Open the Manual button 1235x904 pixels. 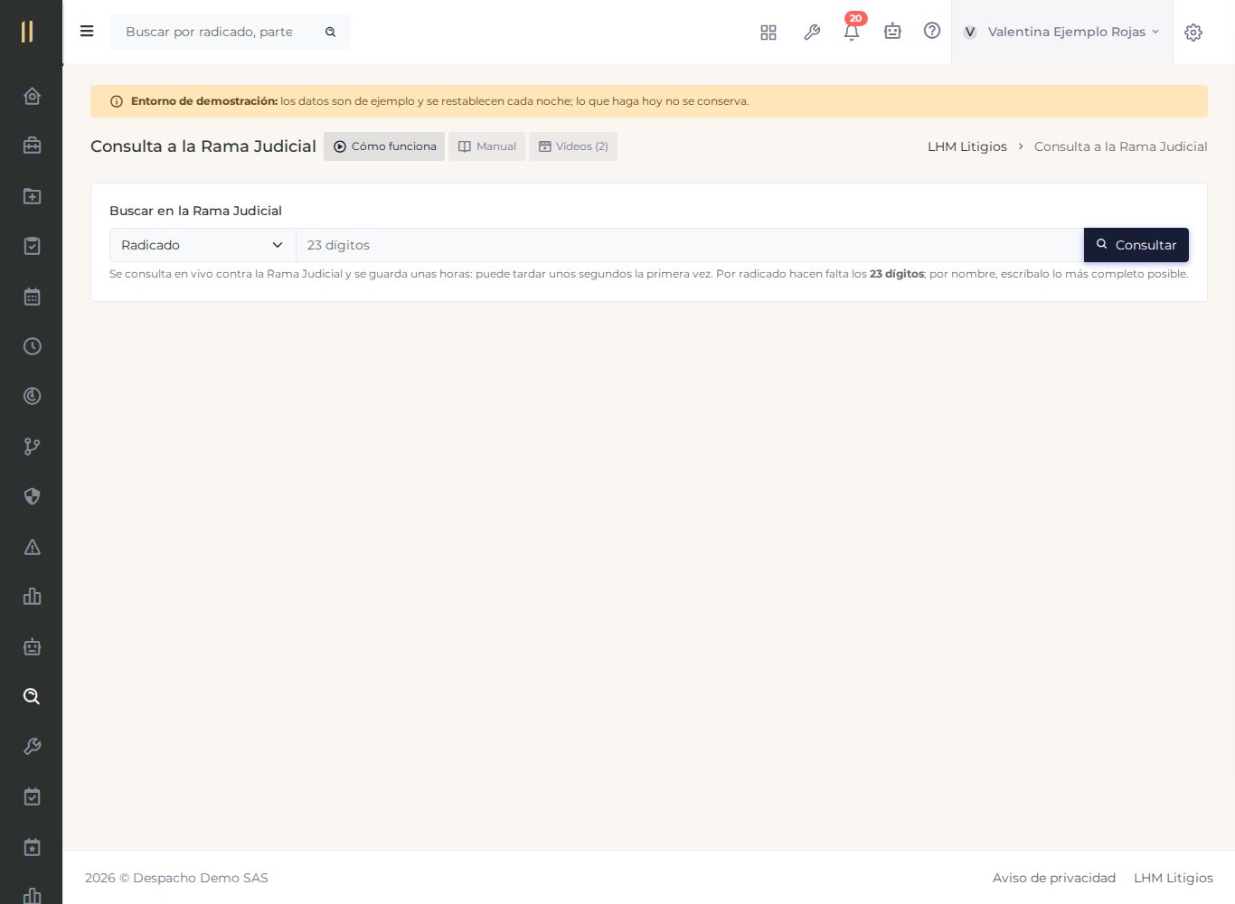[x=487, y=146]
